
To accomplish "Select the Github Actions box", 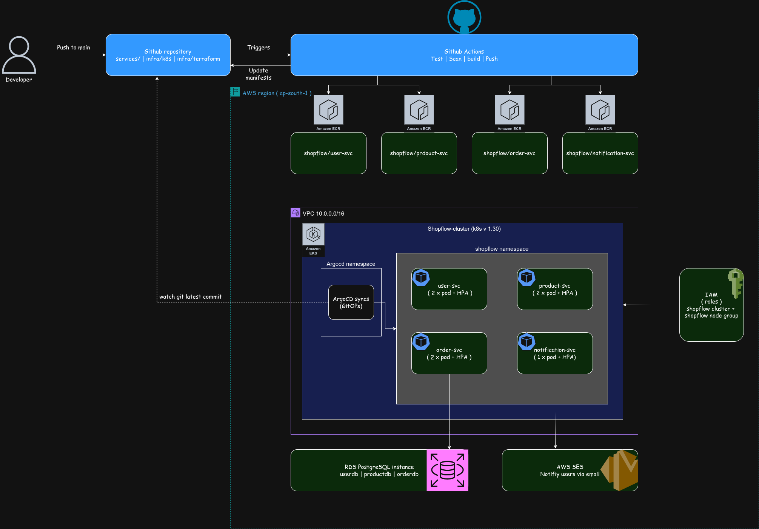I will pyautogui.click(x=464, y=55).
